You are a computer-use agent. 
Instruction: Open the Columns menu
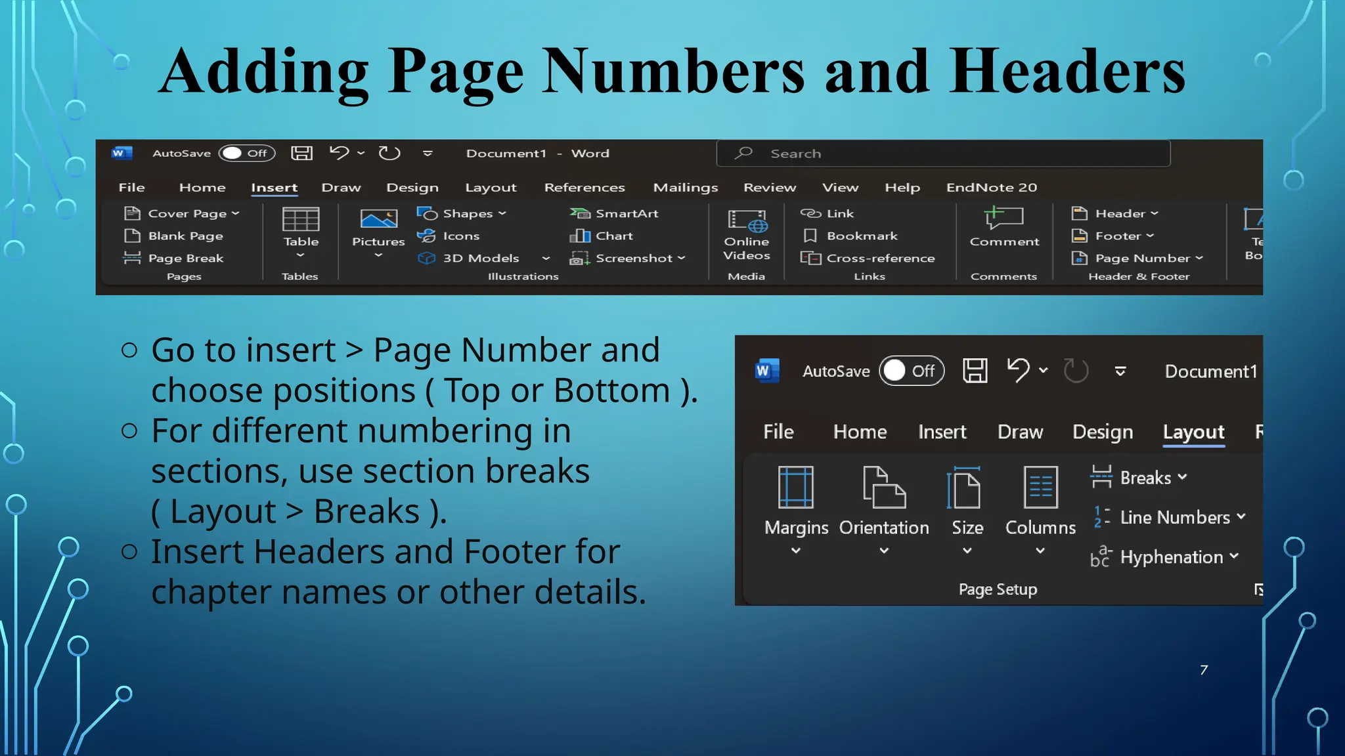tap(1040, 511)
